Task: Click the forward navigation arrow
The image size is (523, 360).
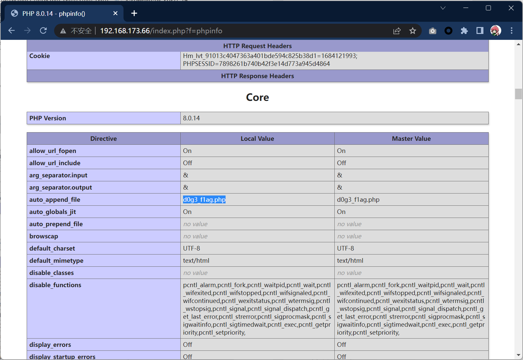Action: (x=27, y=31)
